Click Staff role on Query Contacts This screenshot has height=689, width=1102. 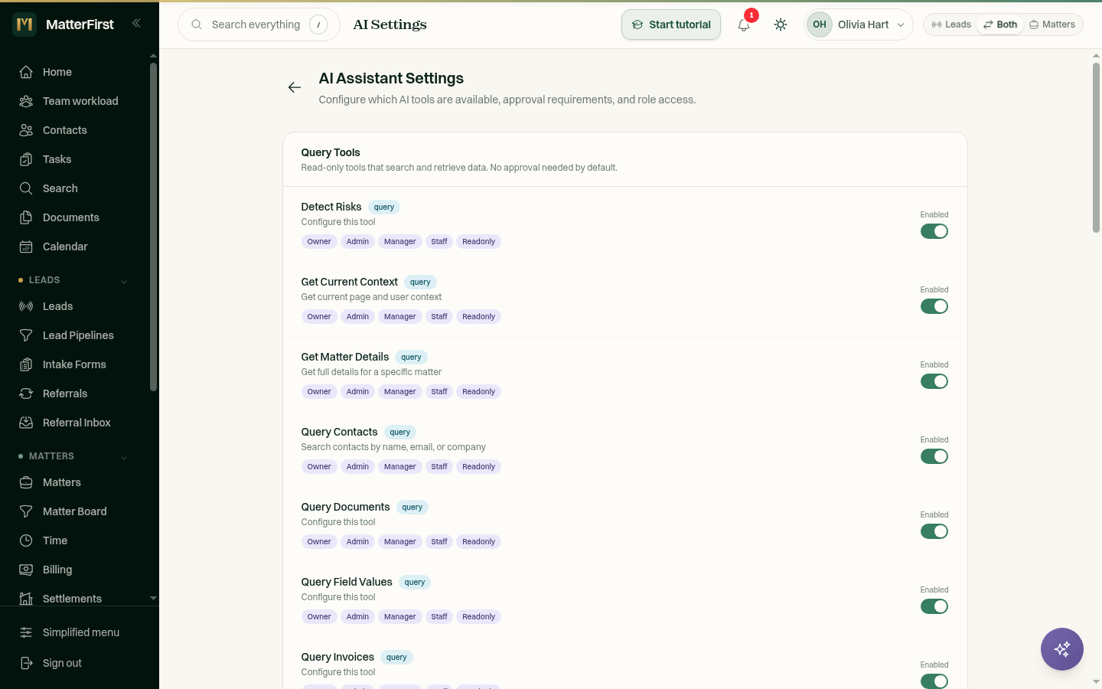pyautogui.click(x=439, y=466)
